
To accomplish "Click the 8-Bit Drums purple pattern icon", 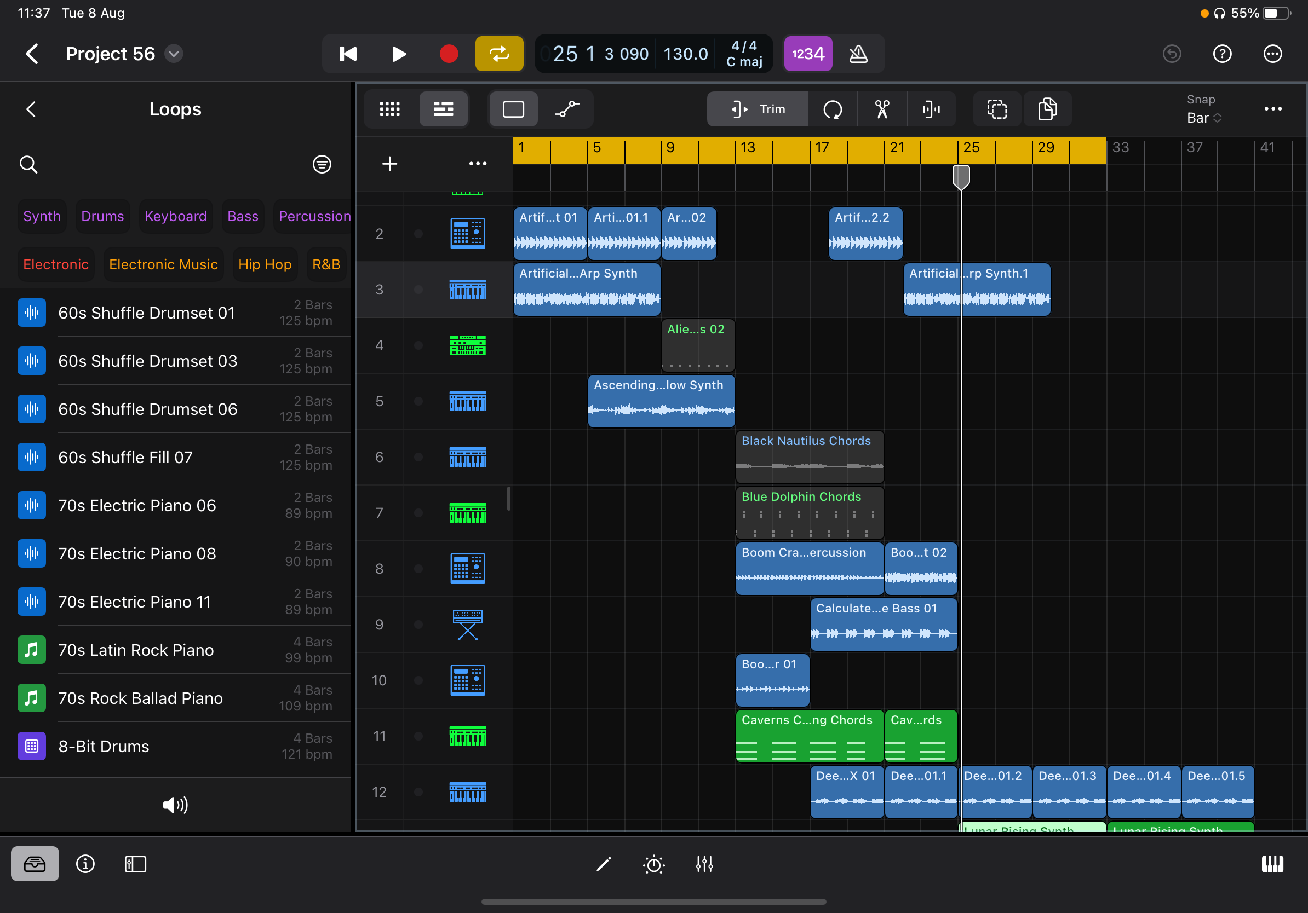I will [x=32, y=746].
